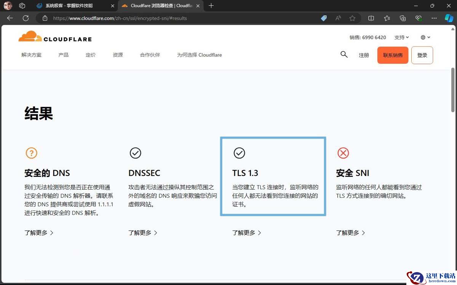Click the DNSSEC heading

tap(144, 173)
